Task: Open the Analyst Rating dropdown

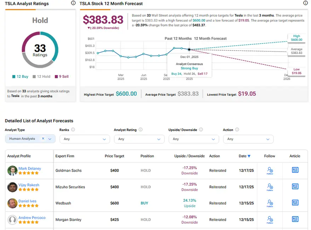Action: coord(139,139)
